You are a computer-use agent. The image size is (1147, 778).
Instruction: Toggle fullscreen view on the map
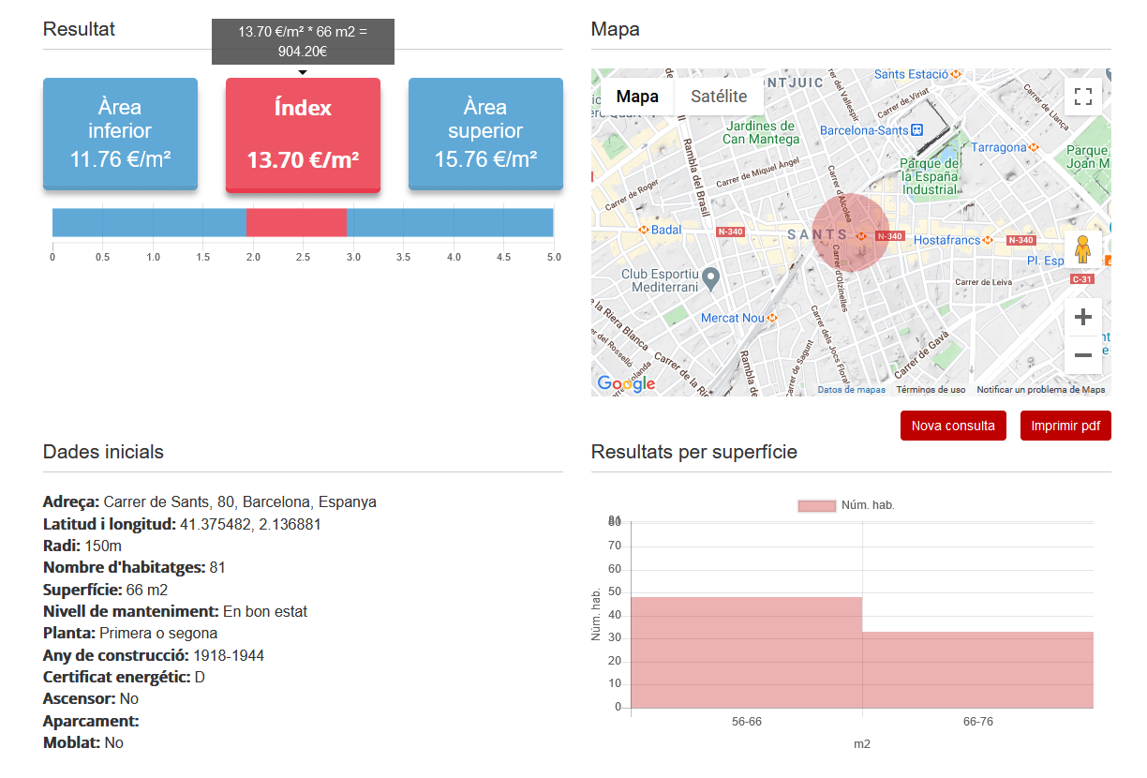pyautogui.click(x=1083, y=97)
